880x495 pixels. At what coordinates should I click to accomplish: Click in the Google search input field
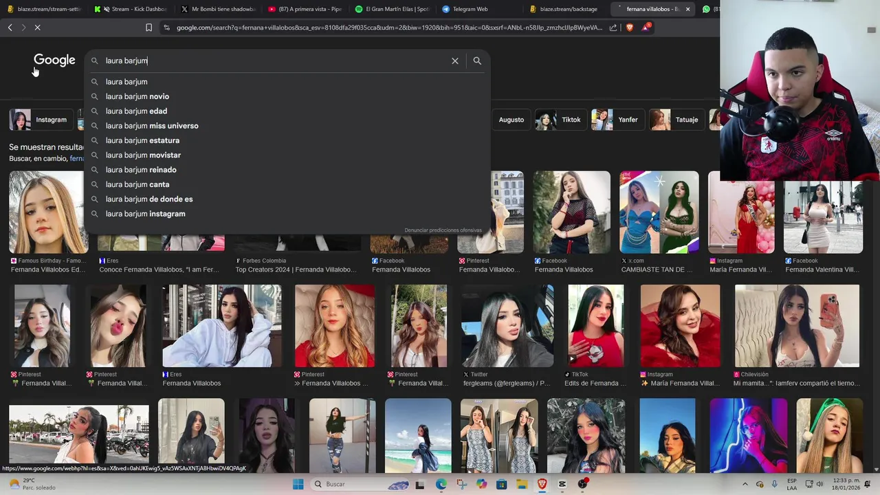(x=275, y=60)
